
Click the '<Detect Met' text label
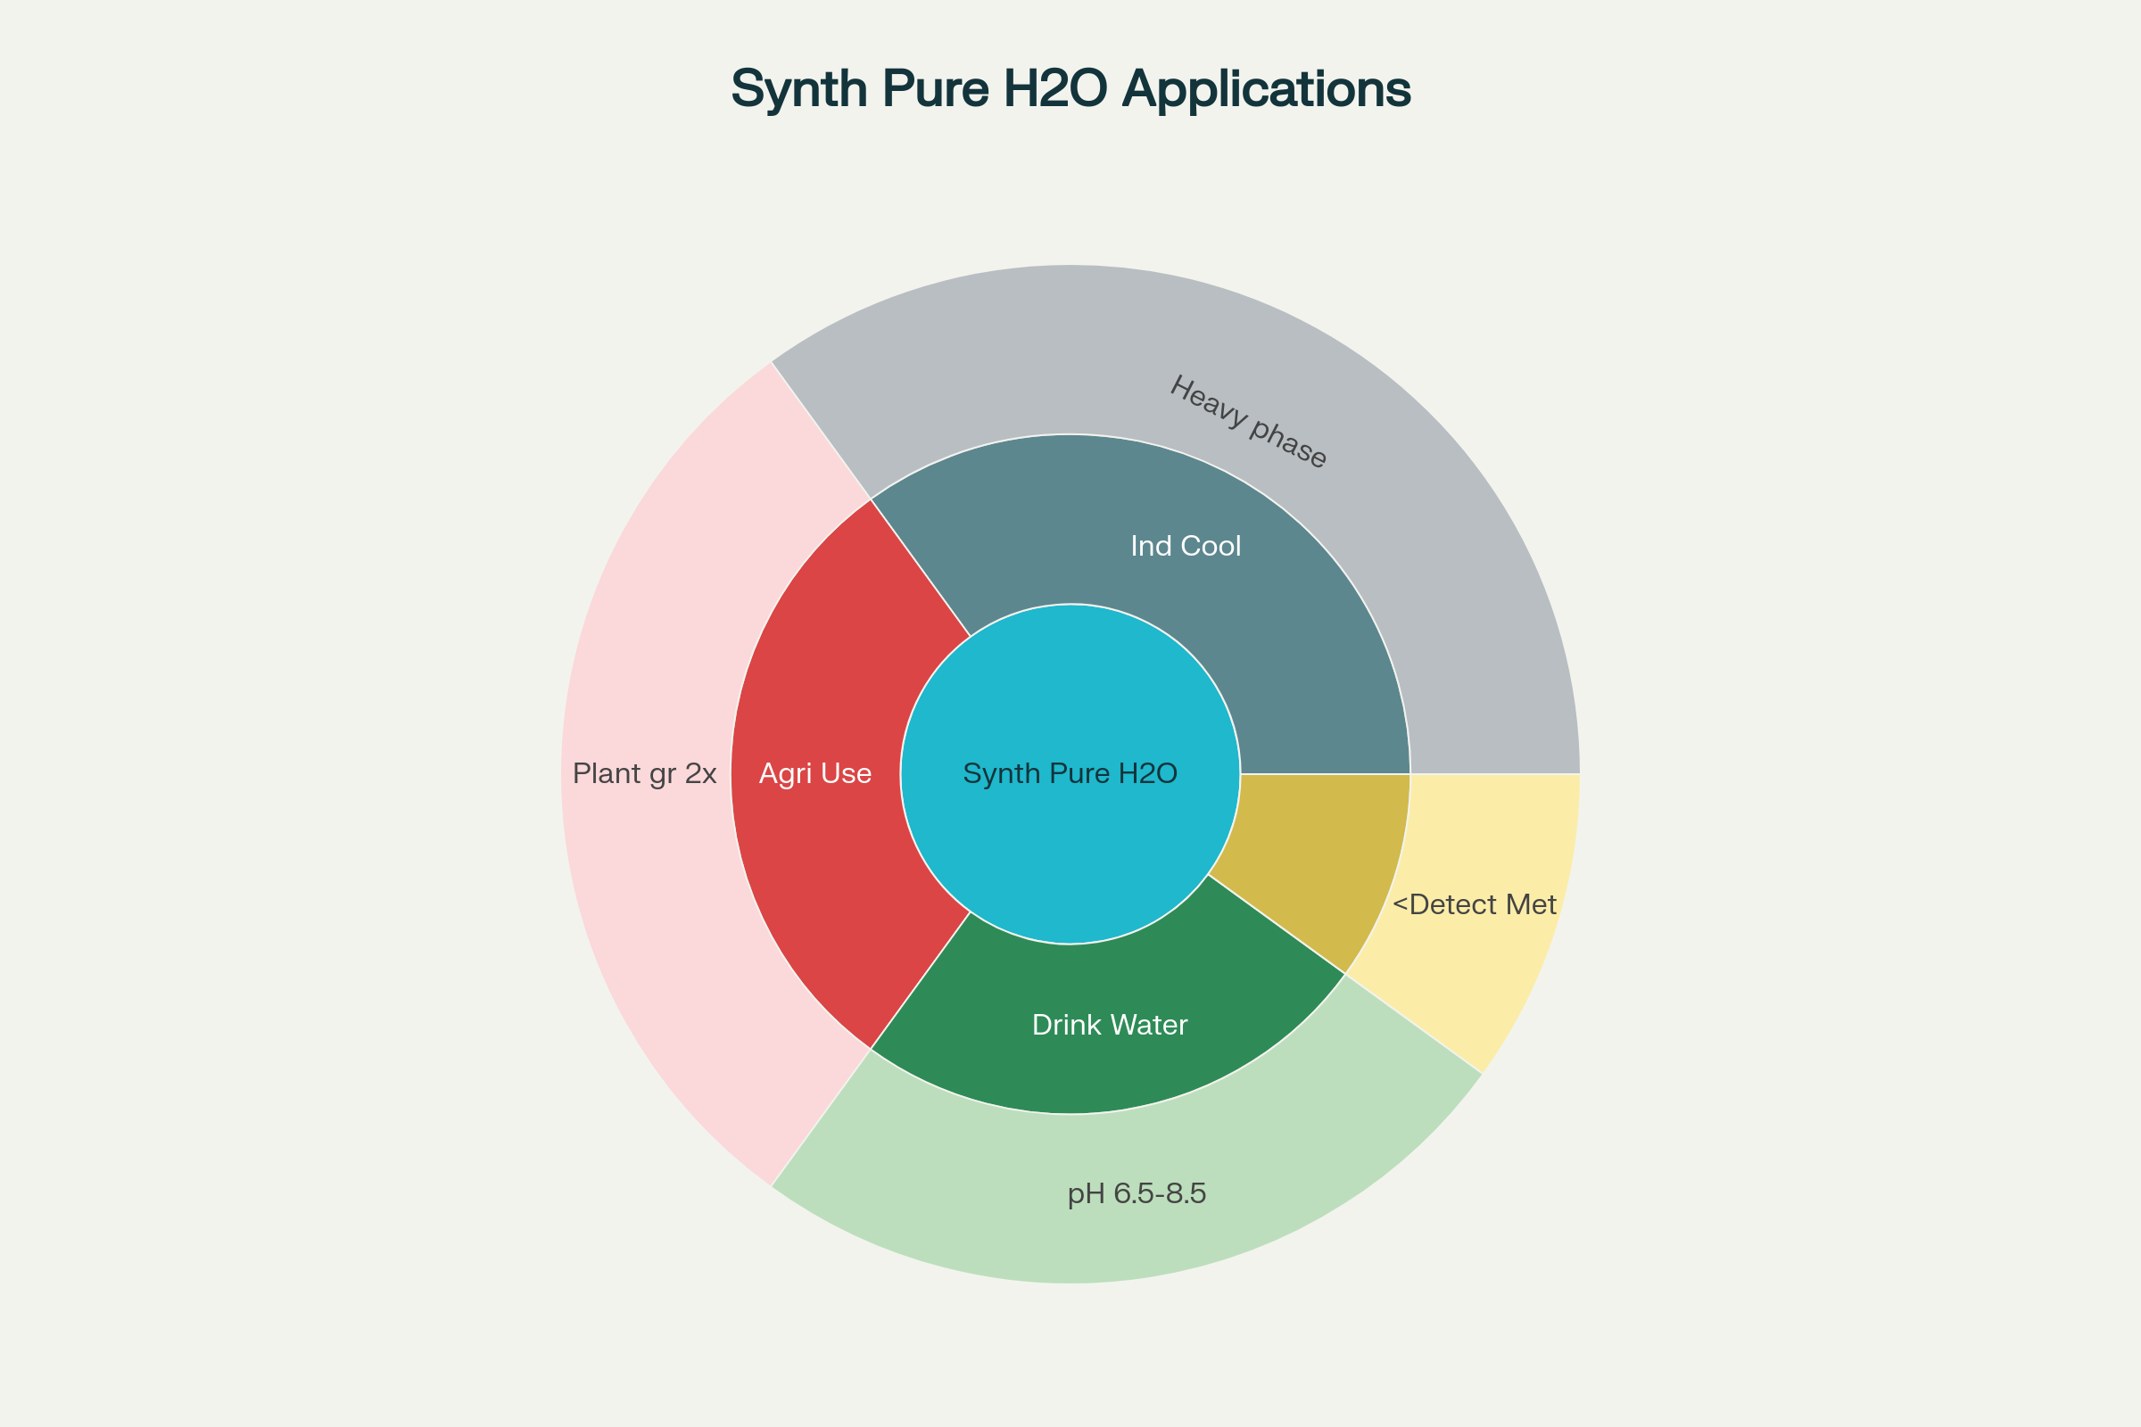pos(1474,904)
